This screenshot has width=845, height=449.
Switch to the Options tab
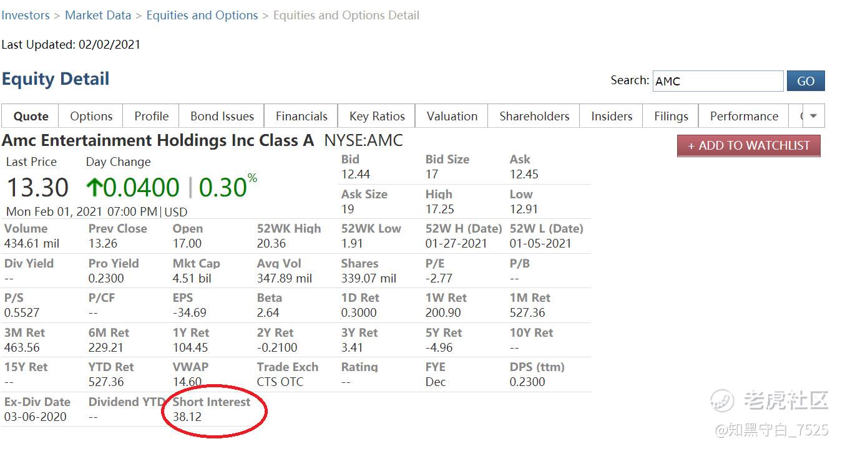click(x=91, y=116)
